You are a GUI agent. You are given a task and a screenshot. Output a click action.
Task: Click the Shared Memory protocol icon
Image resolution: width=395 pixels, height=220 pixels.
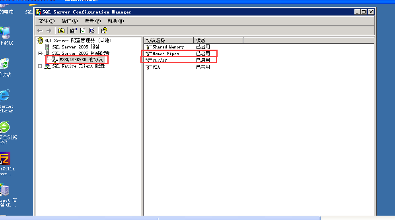[149, 47]
